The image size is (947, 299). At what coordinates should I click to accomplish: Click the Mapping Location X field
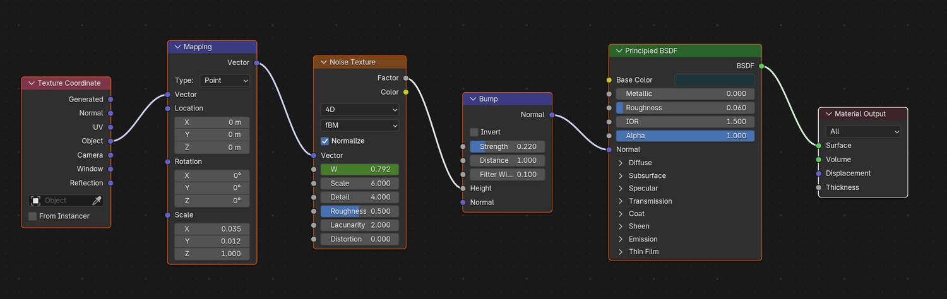[212, 122]
